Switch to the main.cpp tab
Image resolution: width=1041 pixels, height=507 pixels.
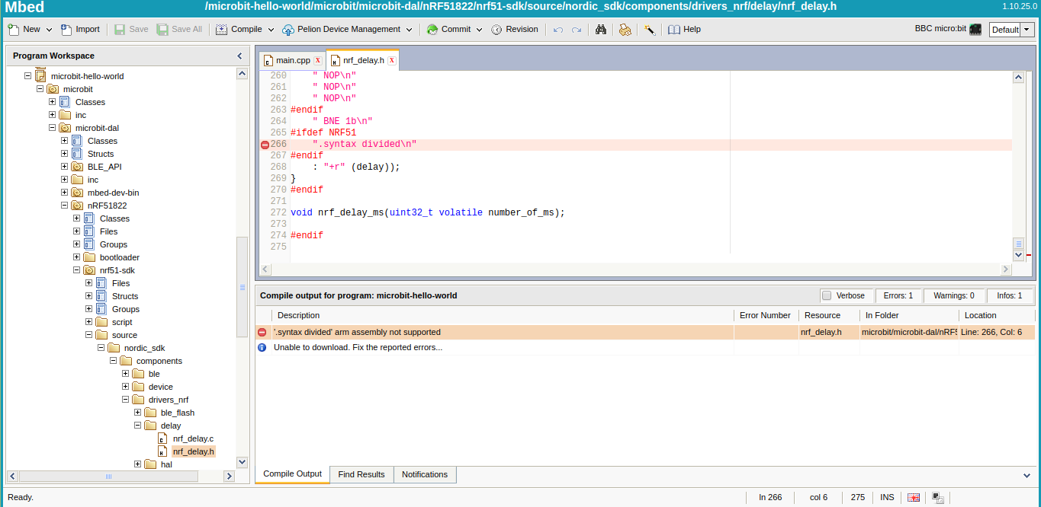[293, 60]
